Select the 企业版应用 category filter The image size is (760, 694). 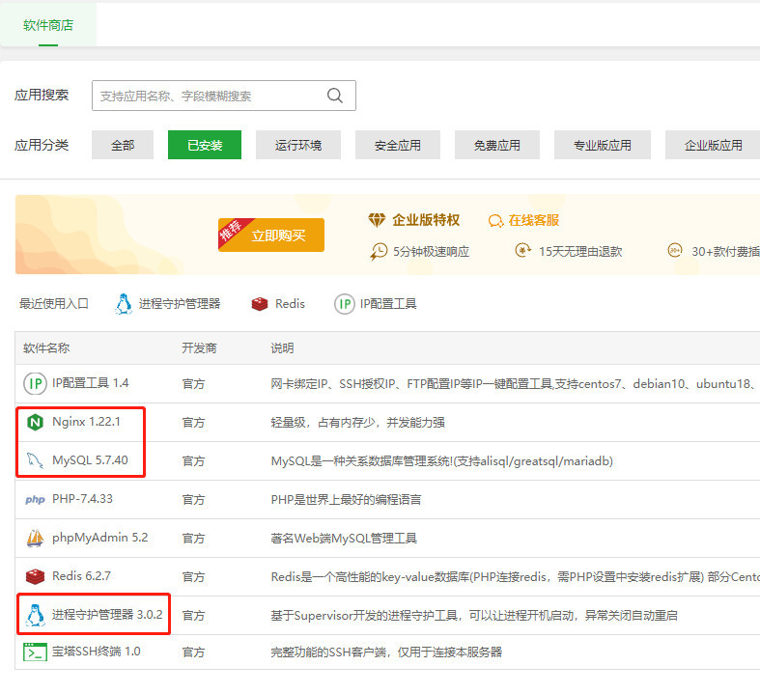(x=713, y=145)
